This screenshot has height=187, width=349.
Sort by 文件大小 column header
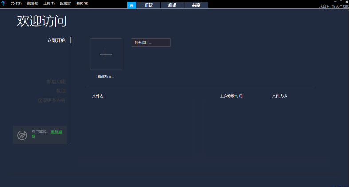[x=279, y=96]
